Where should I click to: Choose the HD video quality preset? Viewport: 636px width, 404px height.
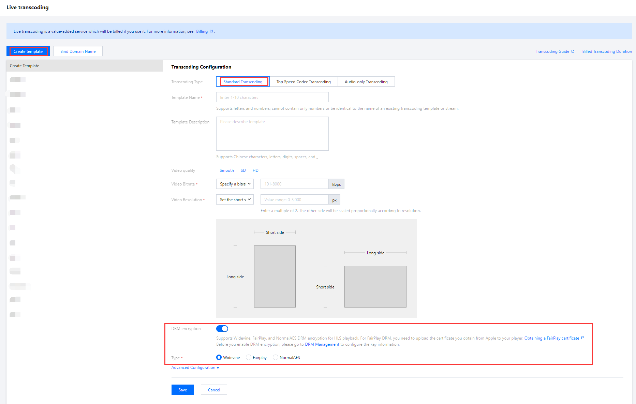pos(255,170)
